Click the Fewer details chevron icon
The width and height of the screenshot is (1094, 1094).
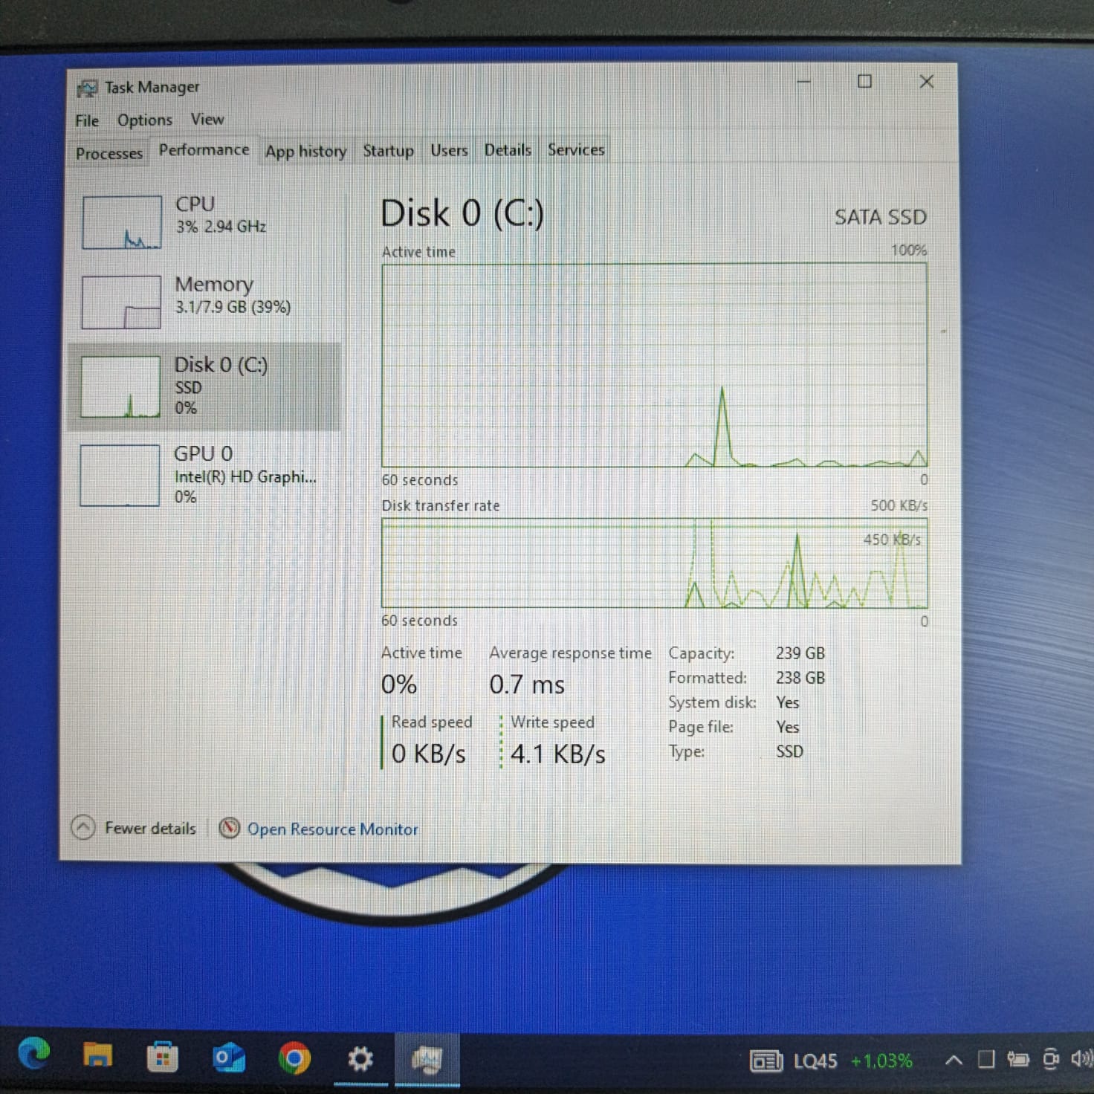[x=83, y=827]
